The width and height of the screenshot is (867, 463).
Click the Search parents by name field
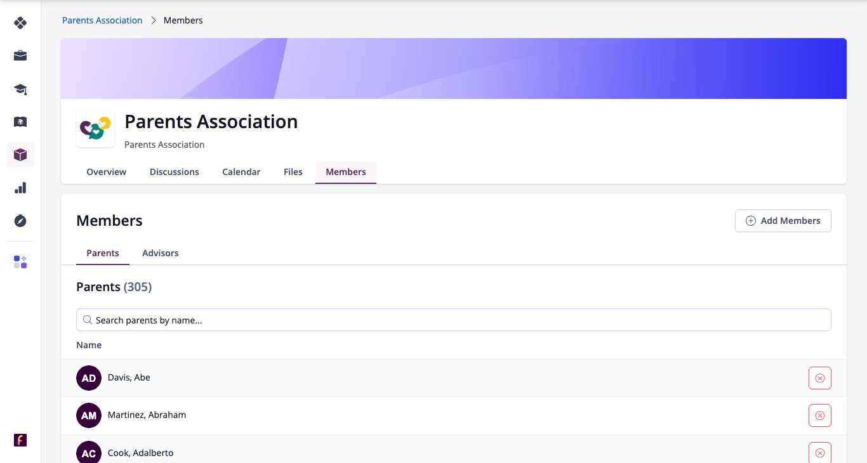coord(453,320)
